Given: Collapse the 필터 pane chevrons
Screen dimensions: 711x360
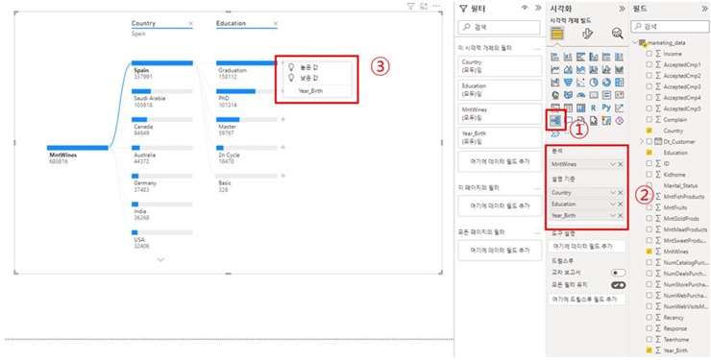Looking at the screenshot, I should pos(538,8).
